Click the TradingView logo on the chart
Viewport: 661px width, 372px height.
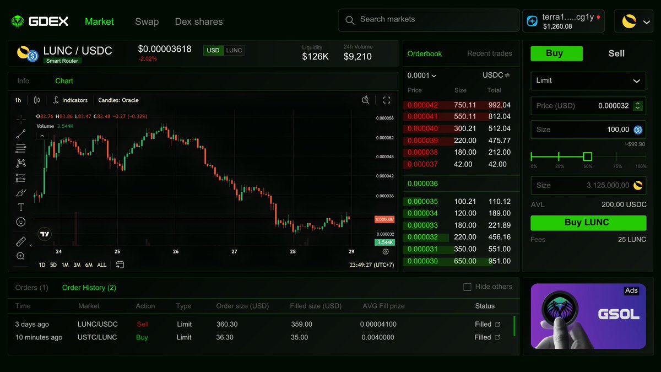pyautogui.click(x=45, y=234)
